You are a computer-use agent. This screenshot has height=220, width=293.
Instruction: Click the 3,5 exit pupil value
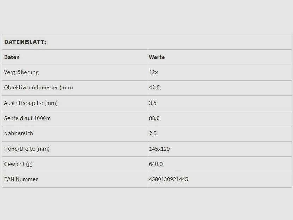(x=153, y=103)
